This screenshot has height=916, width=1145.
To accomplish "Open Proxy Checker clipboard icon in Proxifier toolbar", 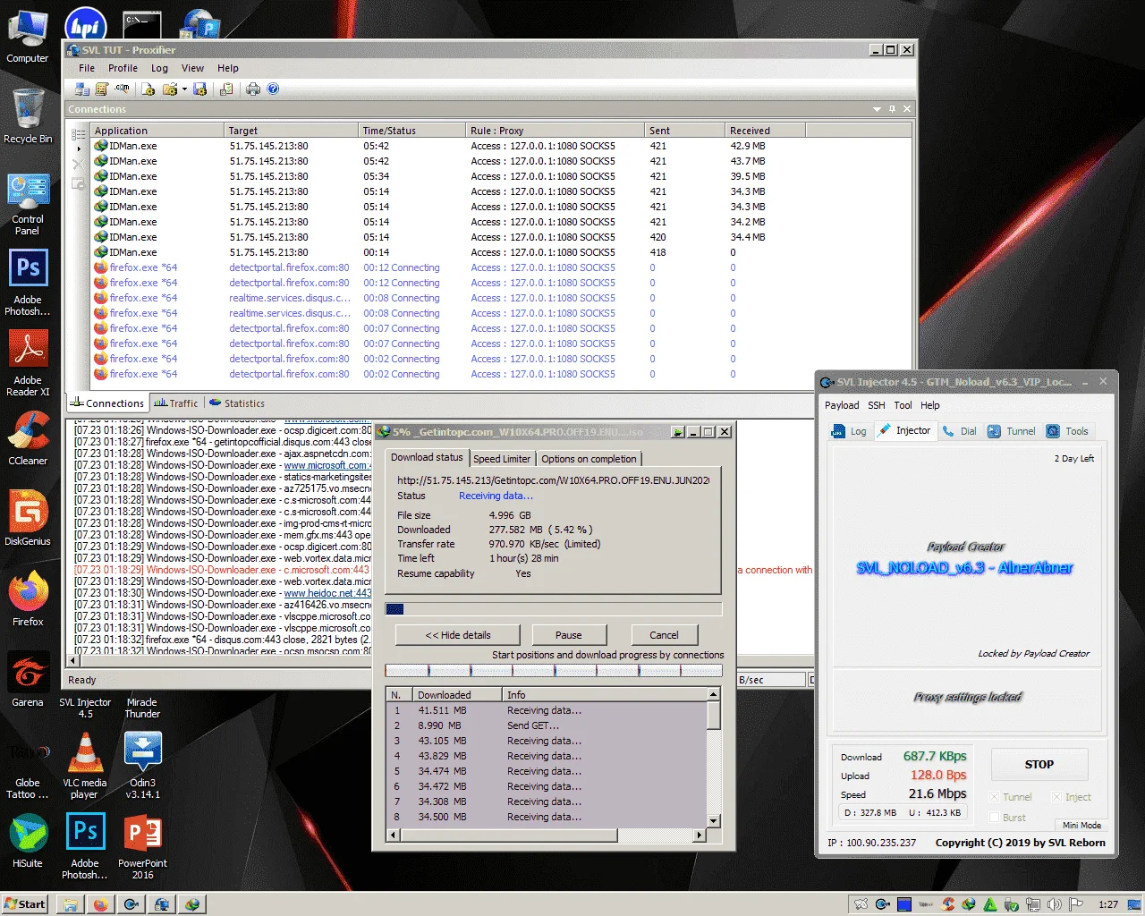I will [x=226, y=89].
